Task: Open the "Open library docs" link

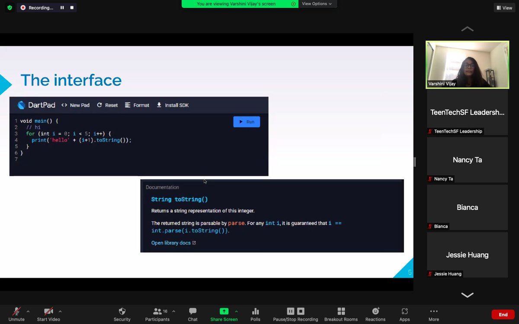Action: tap(173, 243)
